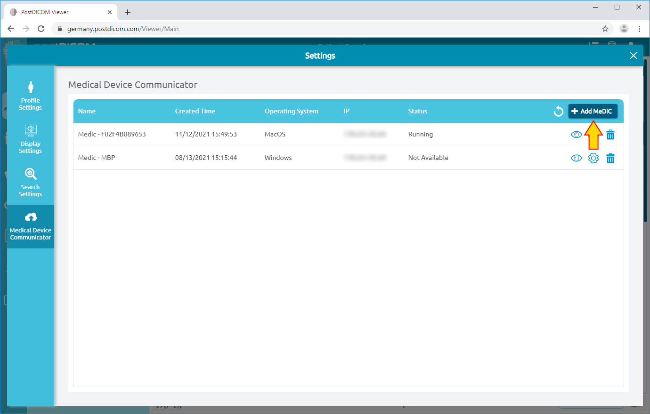
Task: Close the Settings dialog
Action: click(634, 56)
